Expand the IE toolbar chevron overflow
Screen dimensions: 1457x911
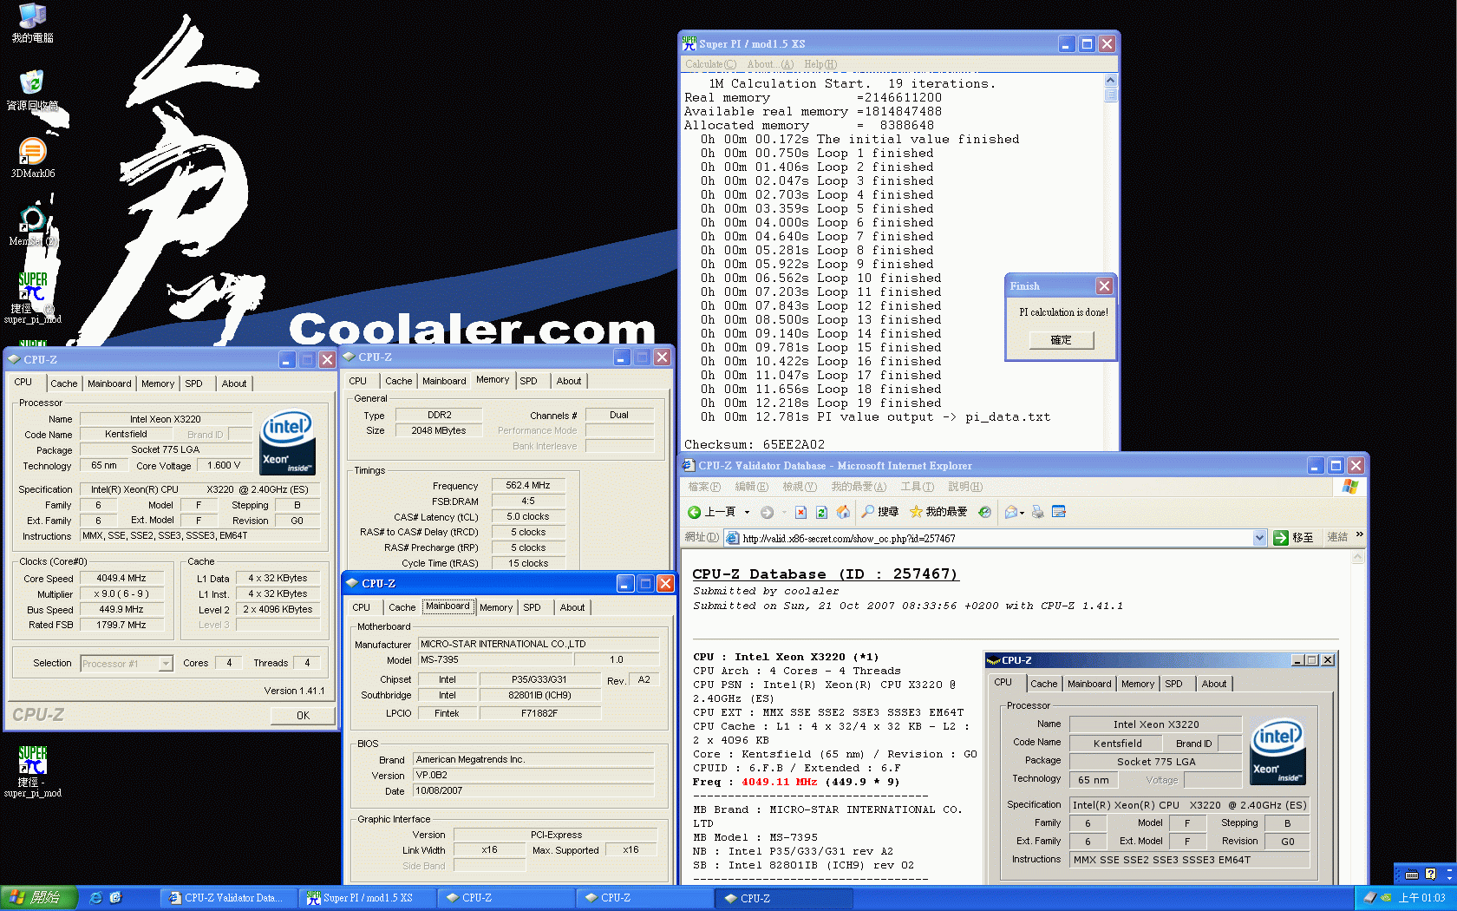(1359, 534)
